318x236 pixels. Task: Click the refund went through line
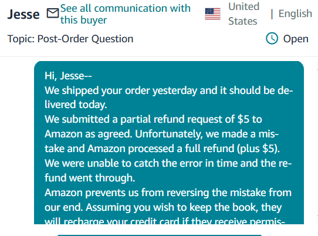[90, 177]
